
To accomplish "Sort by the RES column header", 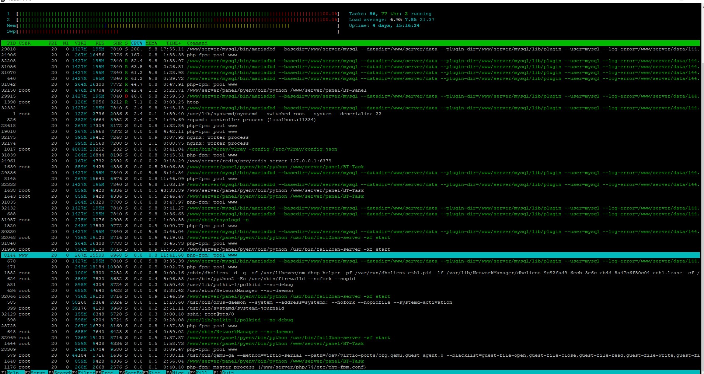I will click(100, 43).
